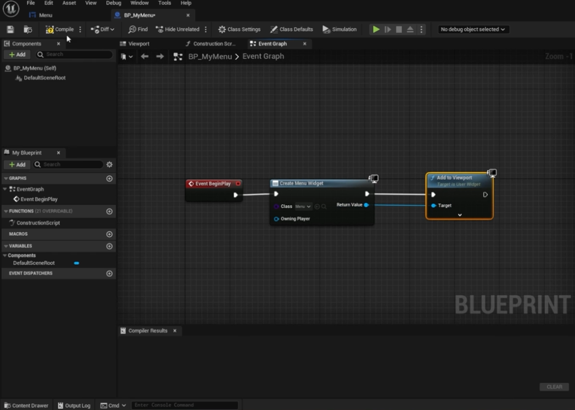Collapse the VARIABLES section

(x=6, y=246)
